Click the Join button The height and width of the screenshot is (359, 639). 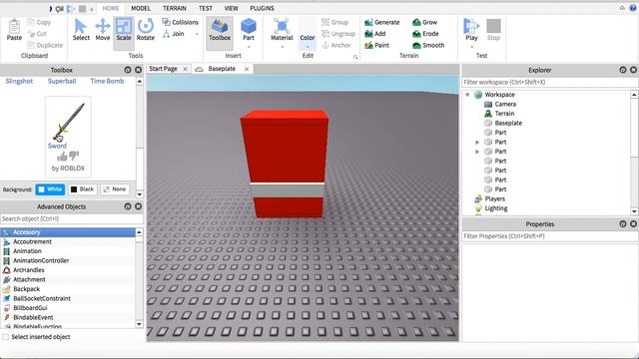174,34
